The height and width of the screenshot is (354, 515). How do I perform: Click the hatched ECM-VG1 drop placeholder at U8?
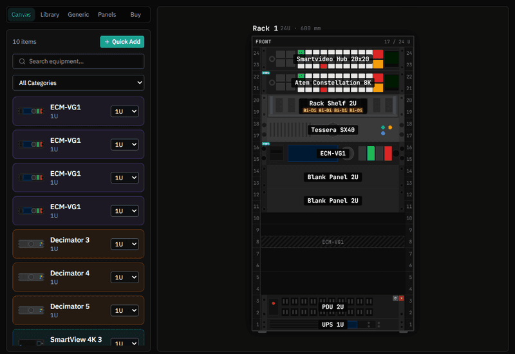pos(333,242)
